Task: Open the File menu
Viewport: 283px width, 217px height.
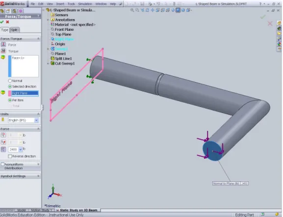Action: click(x=33, y=4)
